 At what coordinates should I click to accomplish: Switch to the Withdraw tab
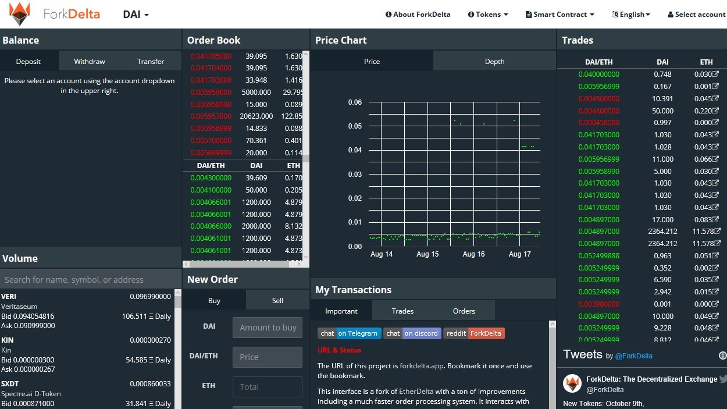[x=90, y=62]
